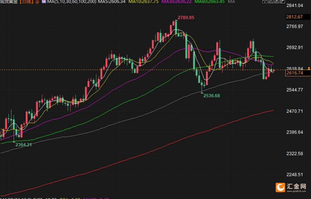Select the 现货黄金 symbol name

9,2
